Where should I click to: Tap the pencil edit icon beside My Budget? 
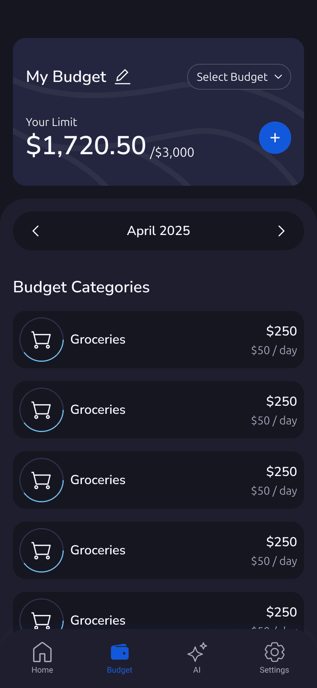pyautogui.click(x=123, y=77)
